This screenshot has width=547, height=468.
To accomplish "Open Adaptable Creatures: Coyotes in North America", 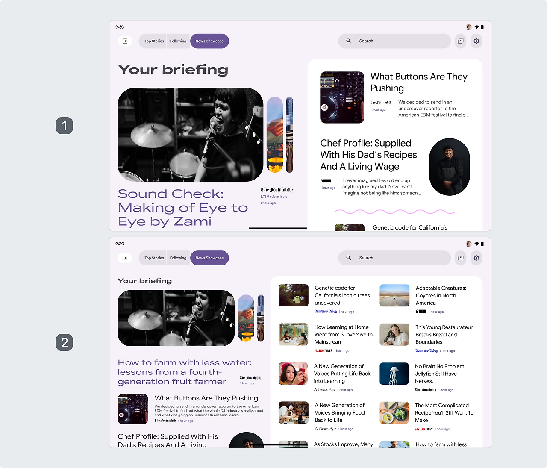I will pos(441,295).
